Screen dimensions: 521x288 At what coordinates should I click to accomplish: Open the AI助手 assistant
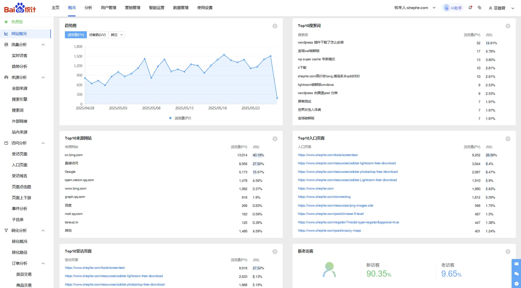pos(453,8)
